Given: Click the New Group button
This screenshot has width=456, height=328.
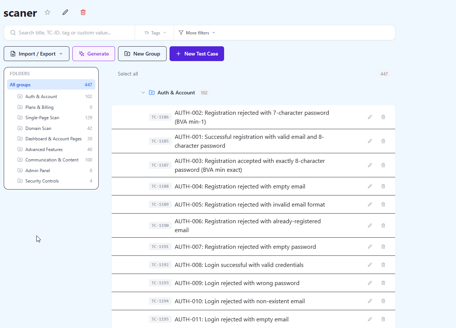Looking at the screenshot, I should [x=142, y=54].
